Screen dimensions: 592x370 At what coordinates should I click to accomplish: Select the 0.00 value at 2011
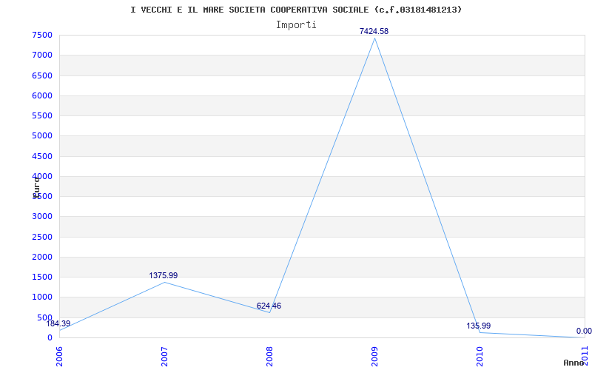[584, 331]
